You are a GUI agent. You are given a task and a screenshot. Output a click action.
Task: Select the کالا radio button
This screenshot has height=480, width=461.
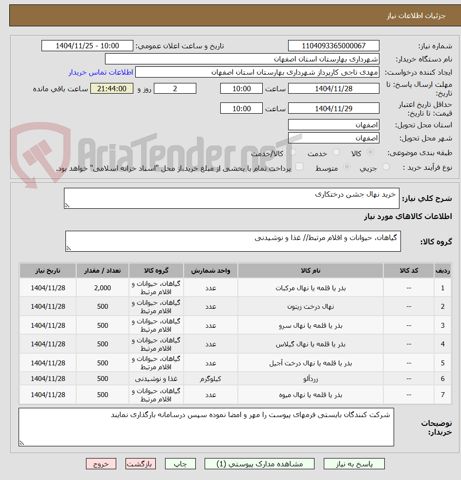coord(370,152)
